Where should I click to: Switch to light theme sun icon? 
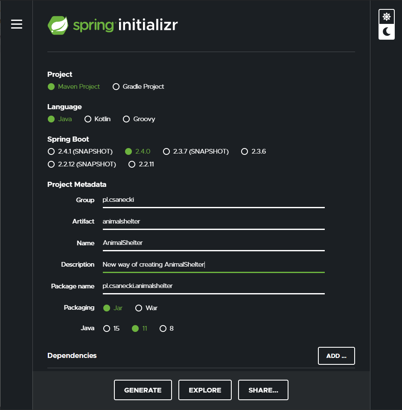point(387,17)
